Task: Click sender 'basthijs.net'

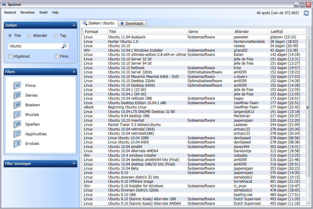Action: click(x=243, y=195)
